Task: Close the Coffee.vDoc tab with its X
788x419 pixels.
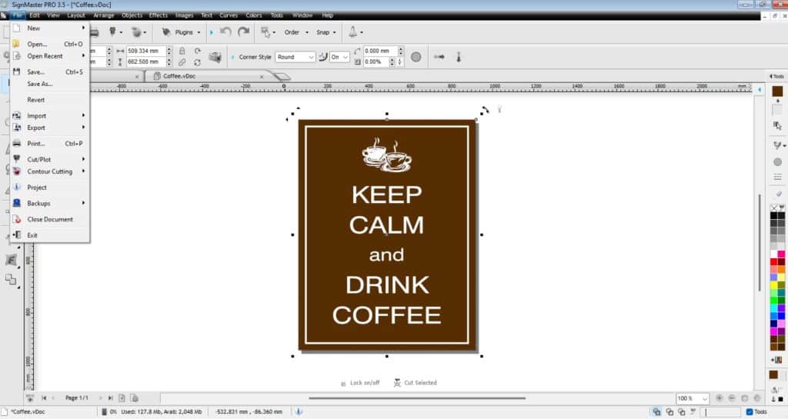Action: click(262, 77)
